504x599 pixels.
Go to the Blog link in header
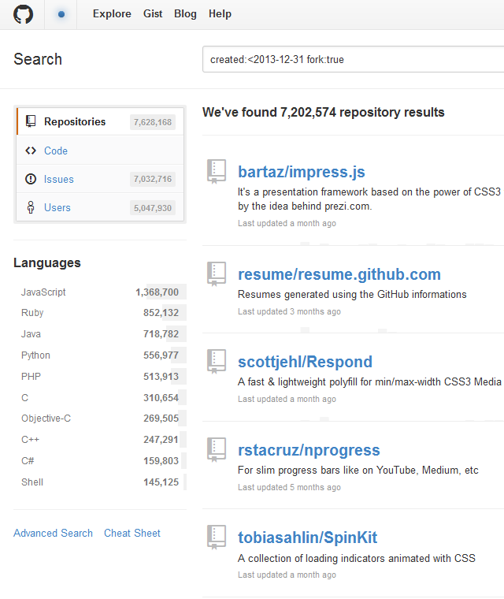point(185,14)
